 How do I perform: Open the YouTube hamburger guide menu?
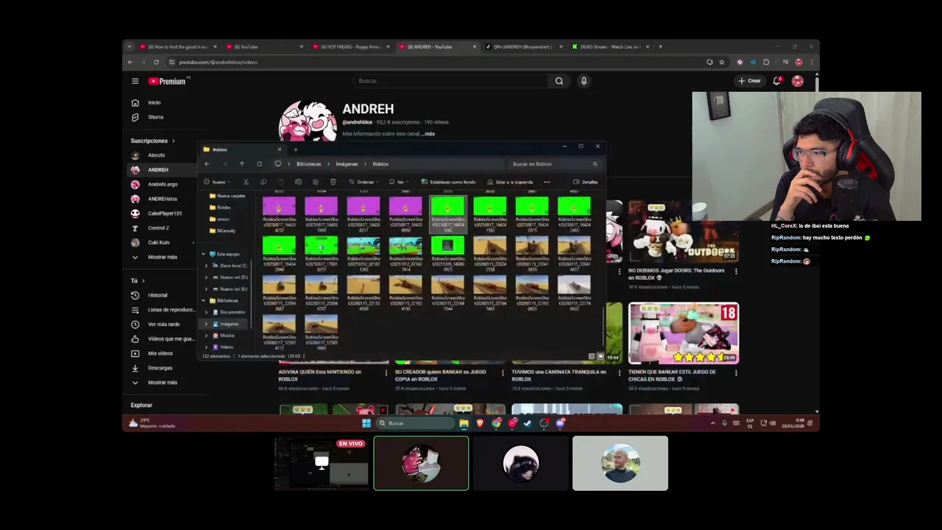tap(135, 81)
